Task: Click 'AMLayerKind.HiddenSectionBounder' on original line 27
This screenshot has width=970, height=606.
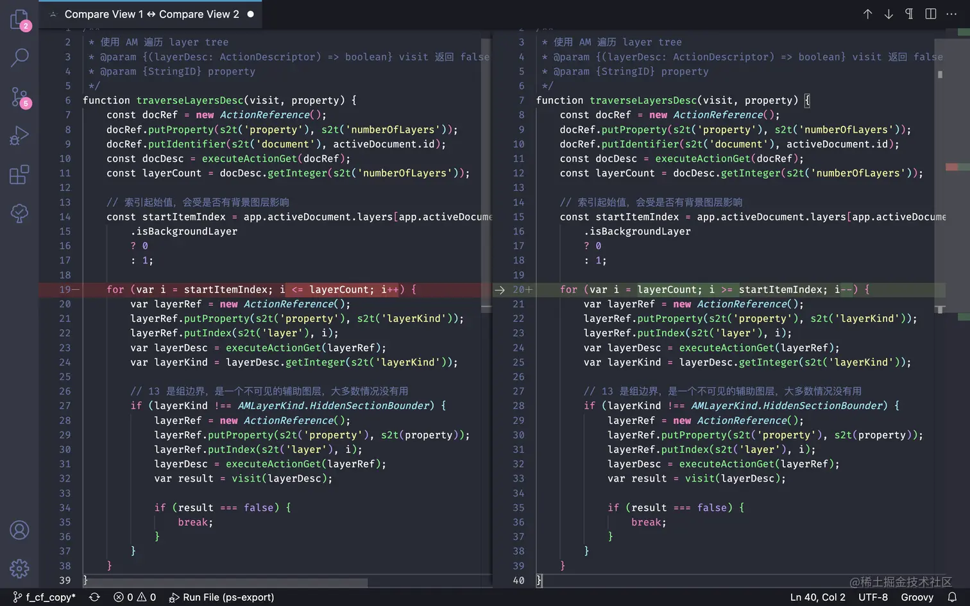Action: [x=334, y=406]
